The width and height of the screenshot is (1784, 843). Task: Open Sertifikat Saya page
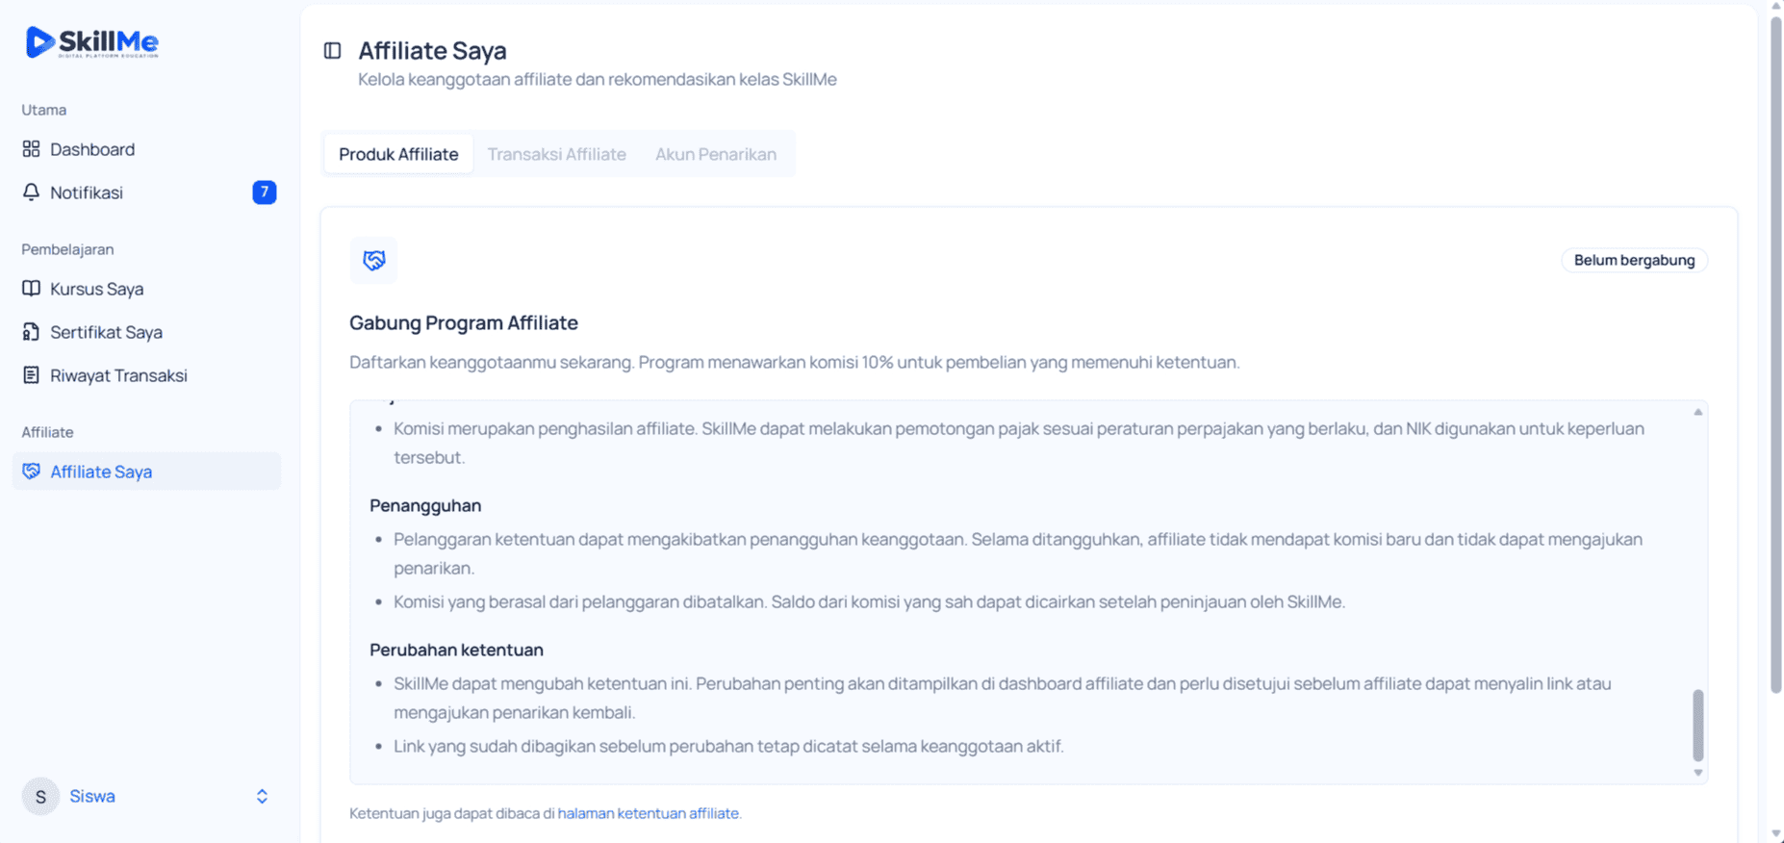coord(146,332)
